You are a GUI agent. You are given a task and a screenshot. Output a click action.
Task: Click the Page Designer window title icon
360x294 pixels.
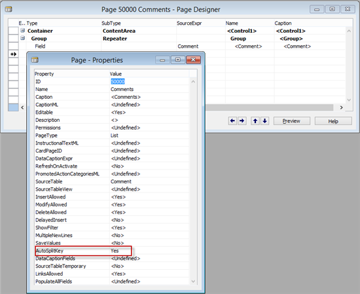pyautogui.click(x=9, y=9)
